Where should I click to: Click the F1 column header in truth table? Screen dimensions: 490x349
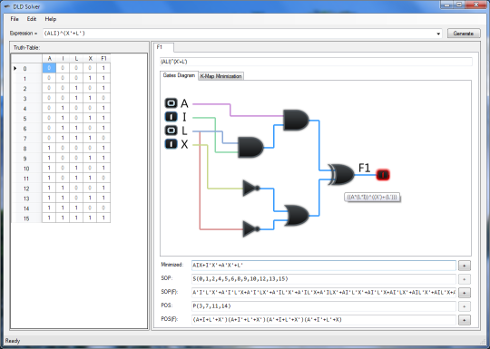point(103,58)
